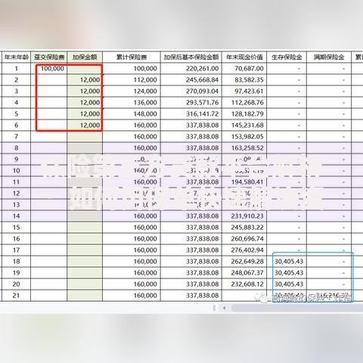363x363 pixels.
Task: Click the 220,261.00 cell
Action: 191,69
